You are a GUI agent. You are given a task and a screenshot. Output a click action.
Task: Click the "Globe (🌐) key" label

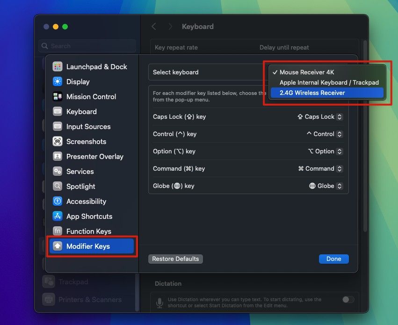(x=174, y=186)
